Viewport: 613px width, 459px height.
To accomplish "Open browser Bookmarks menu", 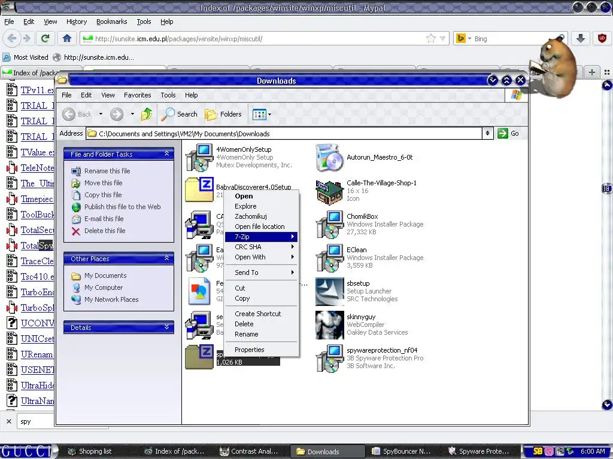I will pyautogui.click(x=112, y=22).
